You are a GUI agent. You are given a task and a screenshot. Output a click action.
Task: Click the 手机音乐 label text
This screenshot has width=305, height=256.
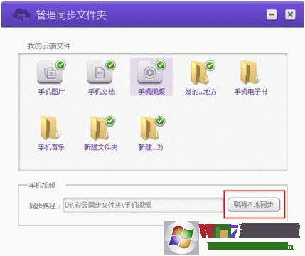[51, 147]
